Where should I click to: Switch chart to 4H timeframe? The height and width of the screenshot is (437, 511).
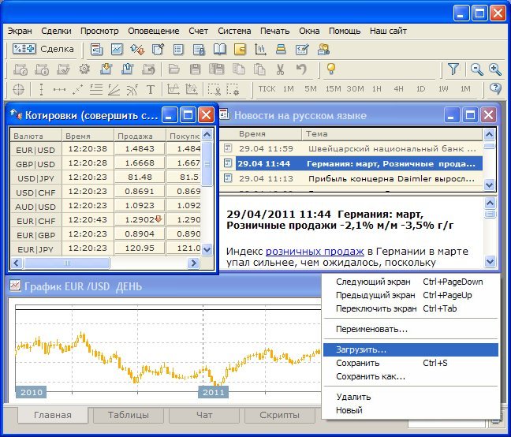[x=399, y=89]
